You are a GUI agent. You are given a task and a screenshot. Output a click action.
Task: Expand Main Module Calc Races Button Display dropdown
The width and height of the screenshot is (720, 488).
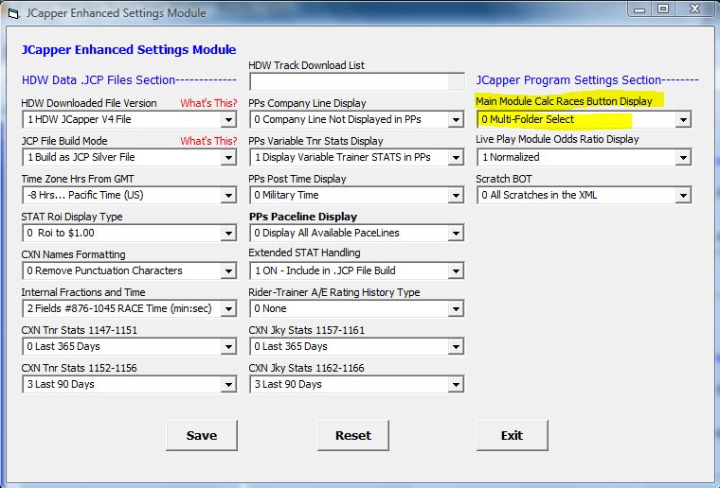pyautogui.click(x=683, y=120)
